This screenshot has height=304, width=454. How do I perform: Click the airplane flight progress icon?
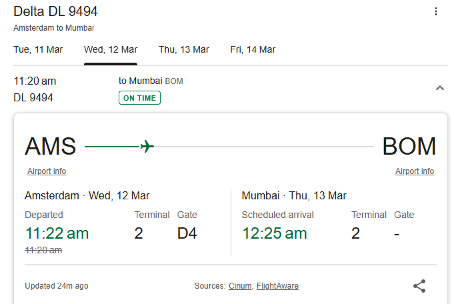click(x=147, y=146)
